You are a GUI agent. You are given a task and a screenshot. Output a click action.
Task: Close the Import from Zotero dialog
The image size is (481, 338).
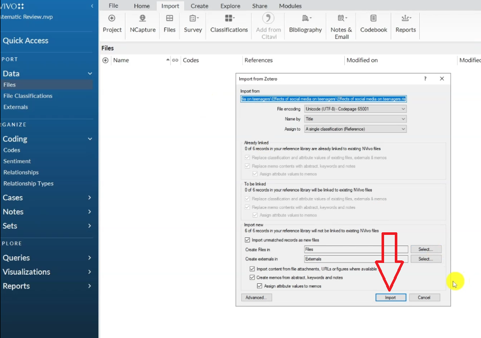(x=442, y=79)
